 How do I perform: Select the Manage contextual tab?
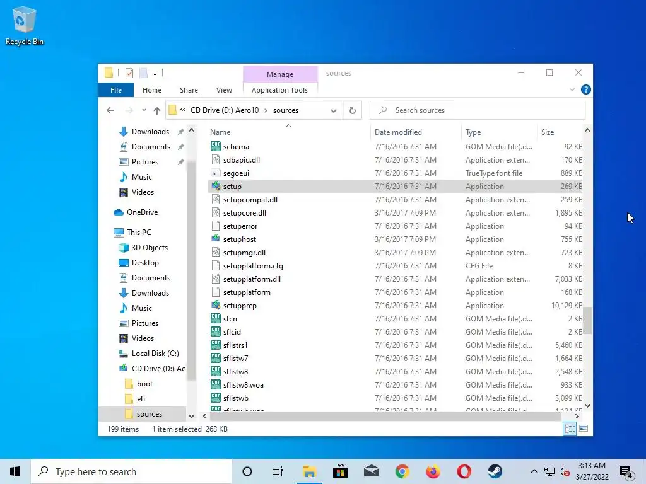pyautogui.click(x=280, y=74)
